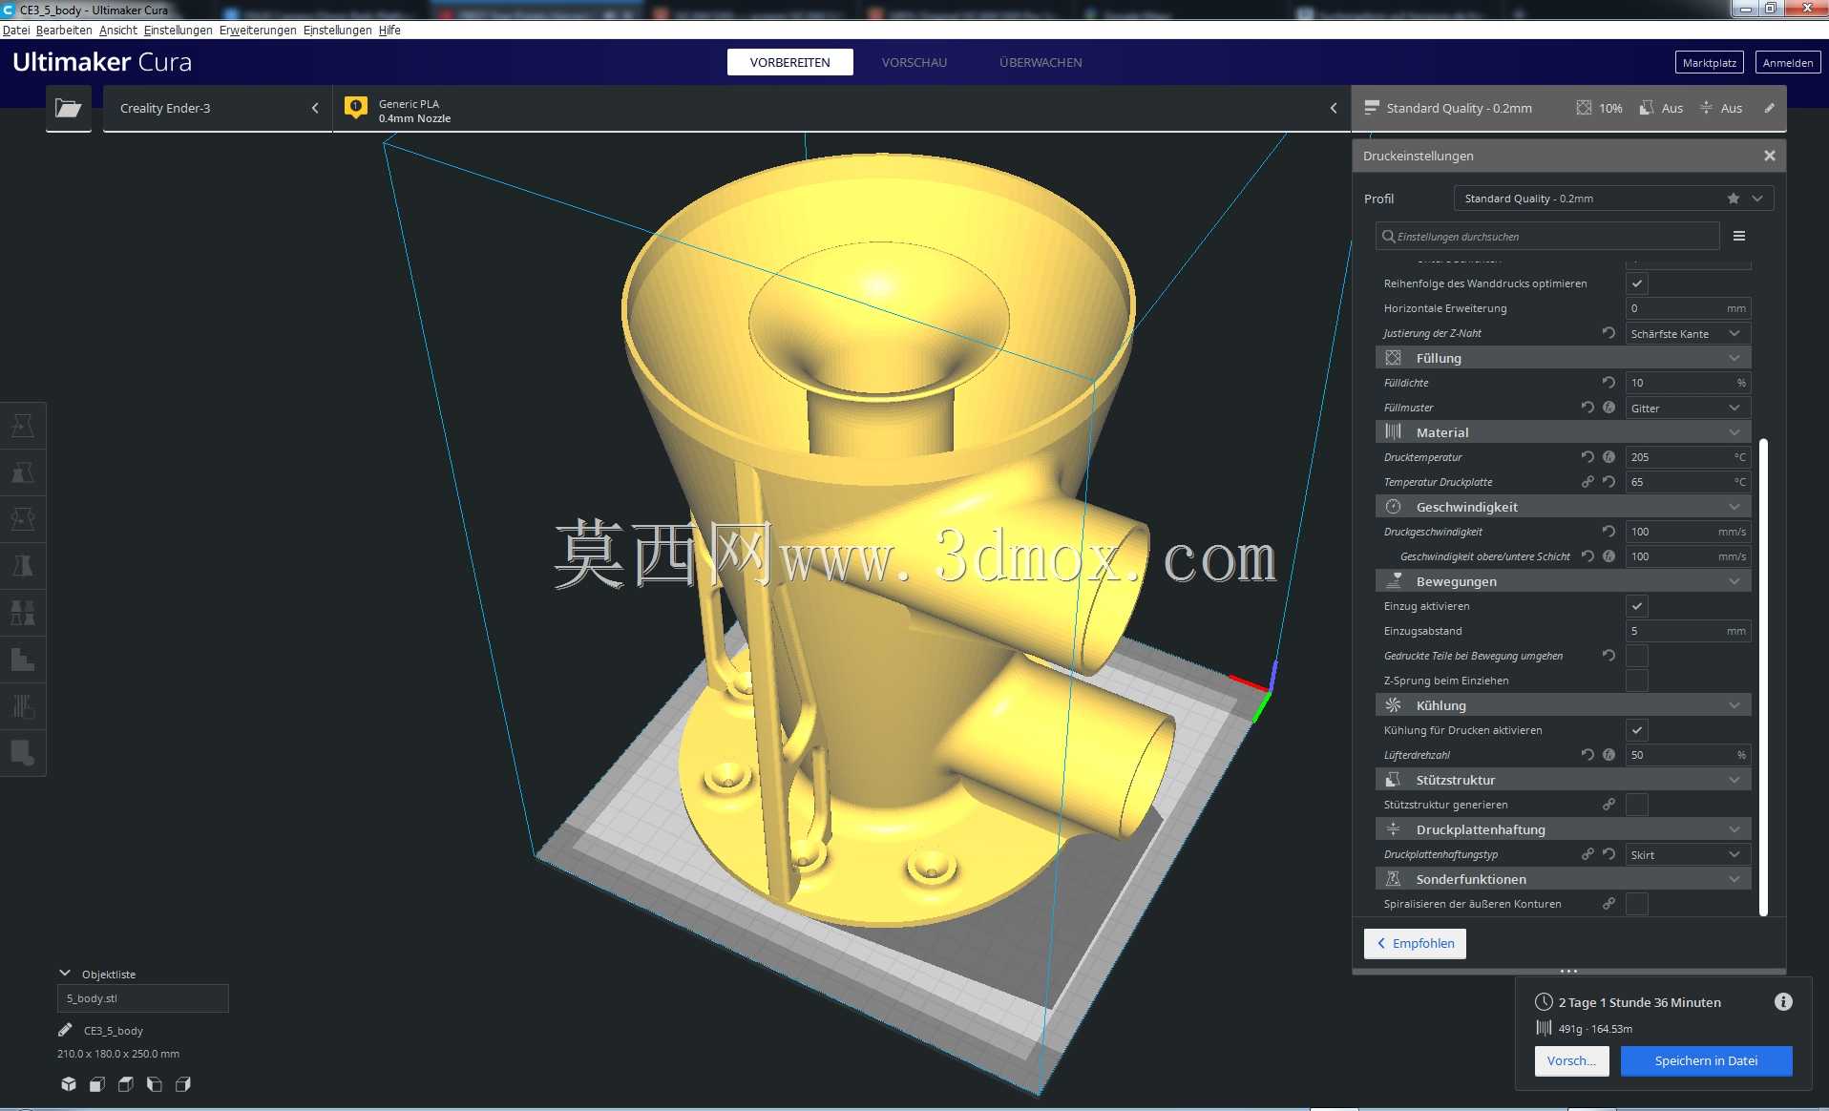Select the Scale tool in left toolbar
The height and width of the screenshot is (1111, 1829).
coord(23,472)
